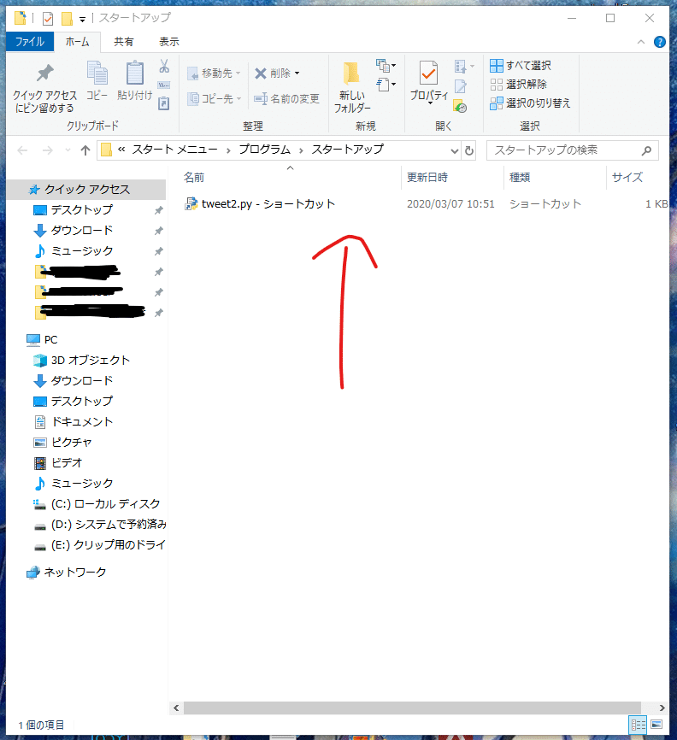
Task: Click the blue Help question icon
Action: point(660,42)
